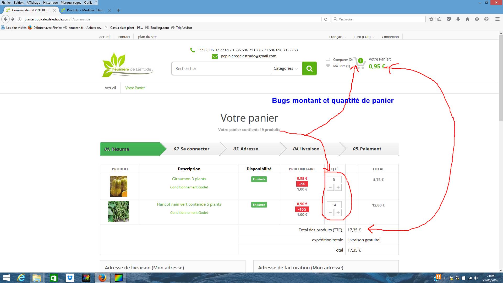The height and width of the screenshot is (283, 503).
Task: Click the Accueil breadcrumb
Action: (110, 88)
